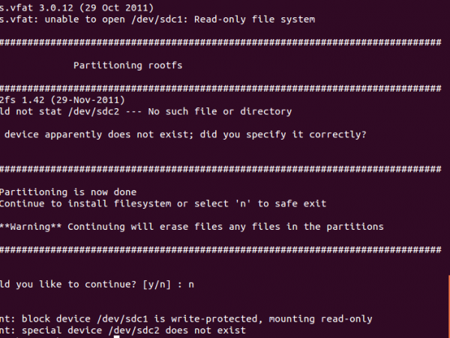Click "/dev/sdc1" in the unable to open line
The image size is (450, 338).
[160, 19]
